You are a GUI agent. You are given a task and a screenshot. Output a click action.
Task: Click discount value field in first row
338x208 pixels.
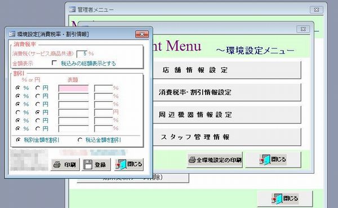click(x=103, y=88)
